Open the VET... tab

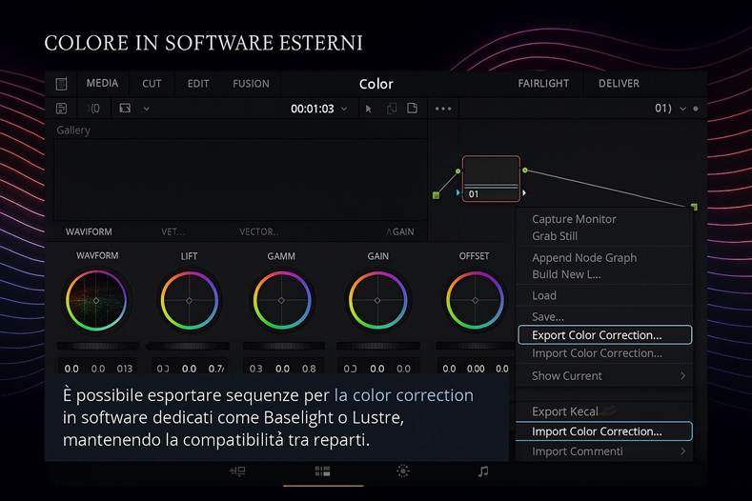coord(173,231)
